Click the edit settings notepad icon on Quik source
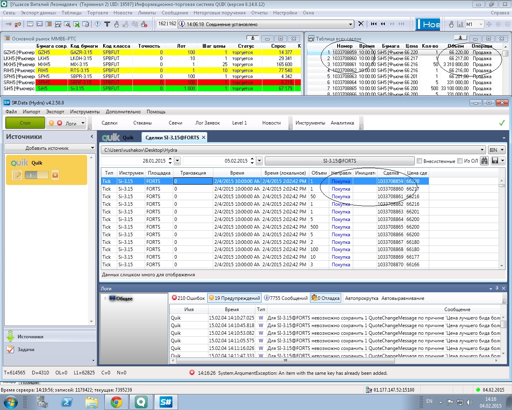The image size is (512, 410). pos(17,175)
